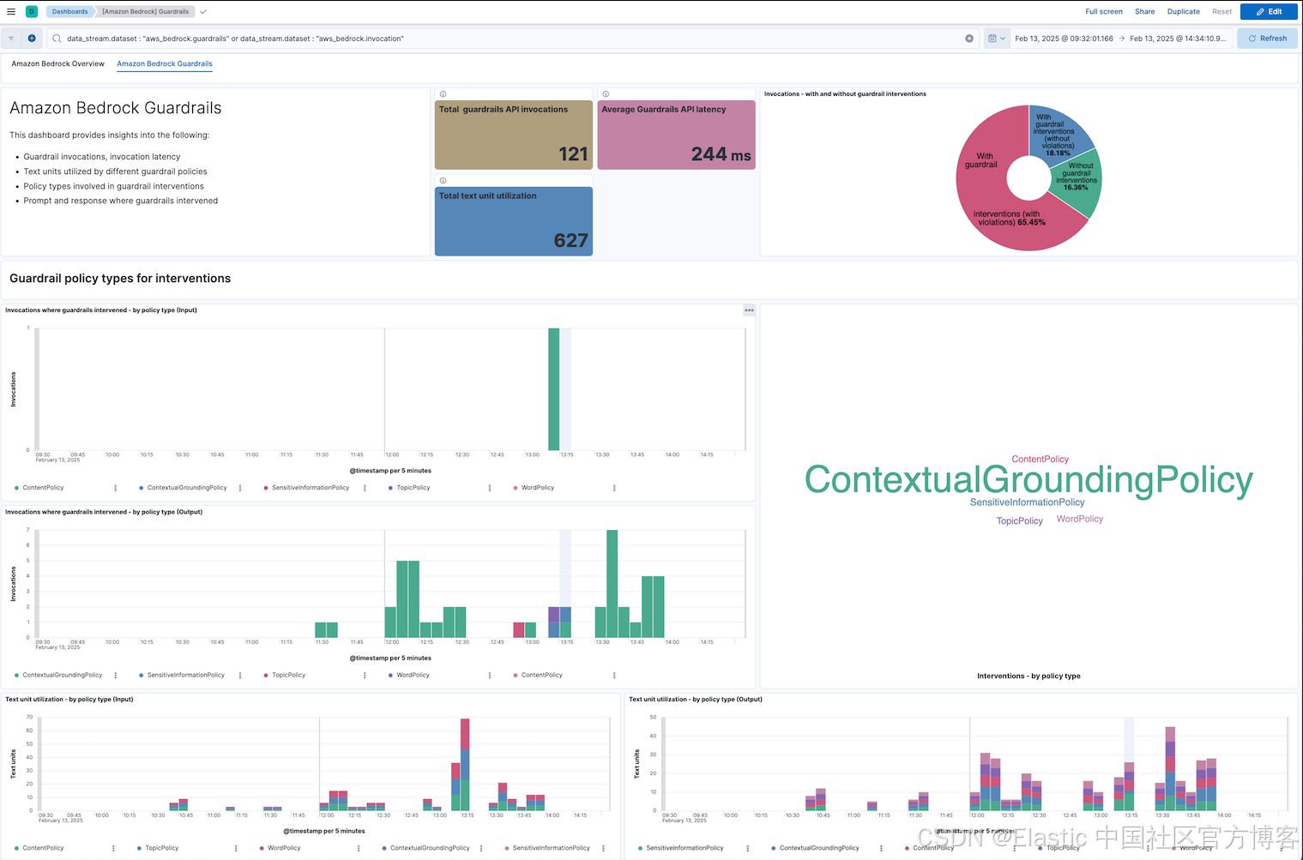Open kebab for ContextualGroundingPolicy in Text unit Input legend
Screen dimensions: 1303x860
point(481,848)
